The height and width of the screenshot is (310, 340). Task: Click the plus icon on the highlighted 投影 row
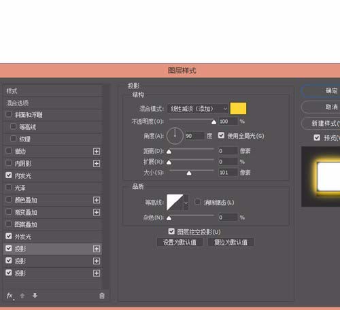(97, 249)
